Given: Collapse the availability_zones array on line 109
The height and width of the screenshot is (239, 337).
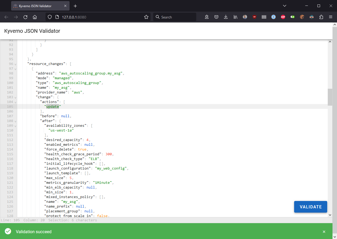Looking at the screenshot, I should (15, 126).
